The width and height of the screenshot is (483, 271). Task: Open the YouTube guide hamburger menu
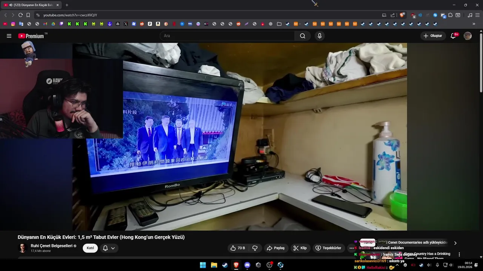[9, 36]
